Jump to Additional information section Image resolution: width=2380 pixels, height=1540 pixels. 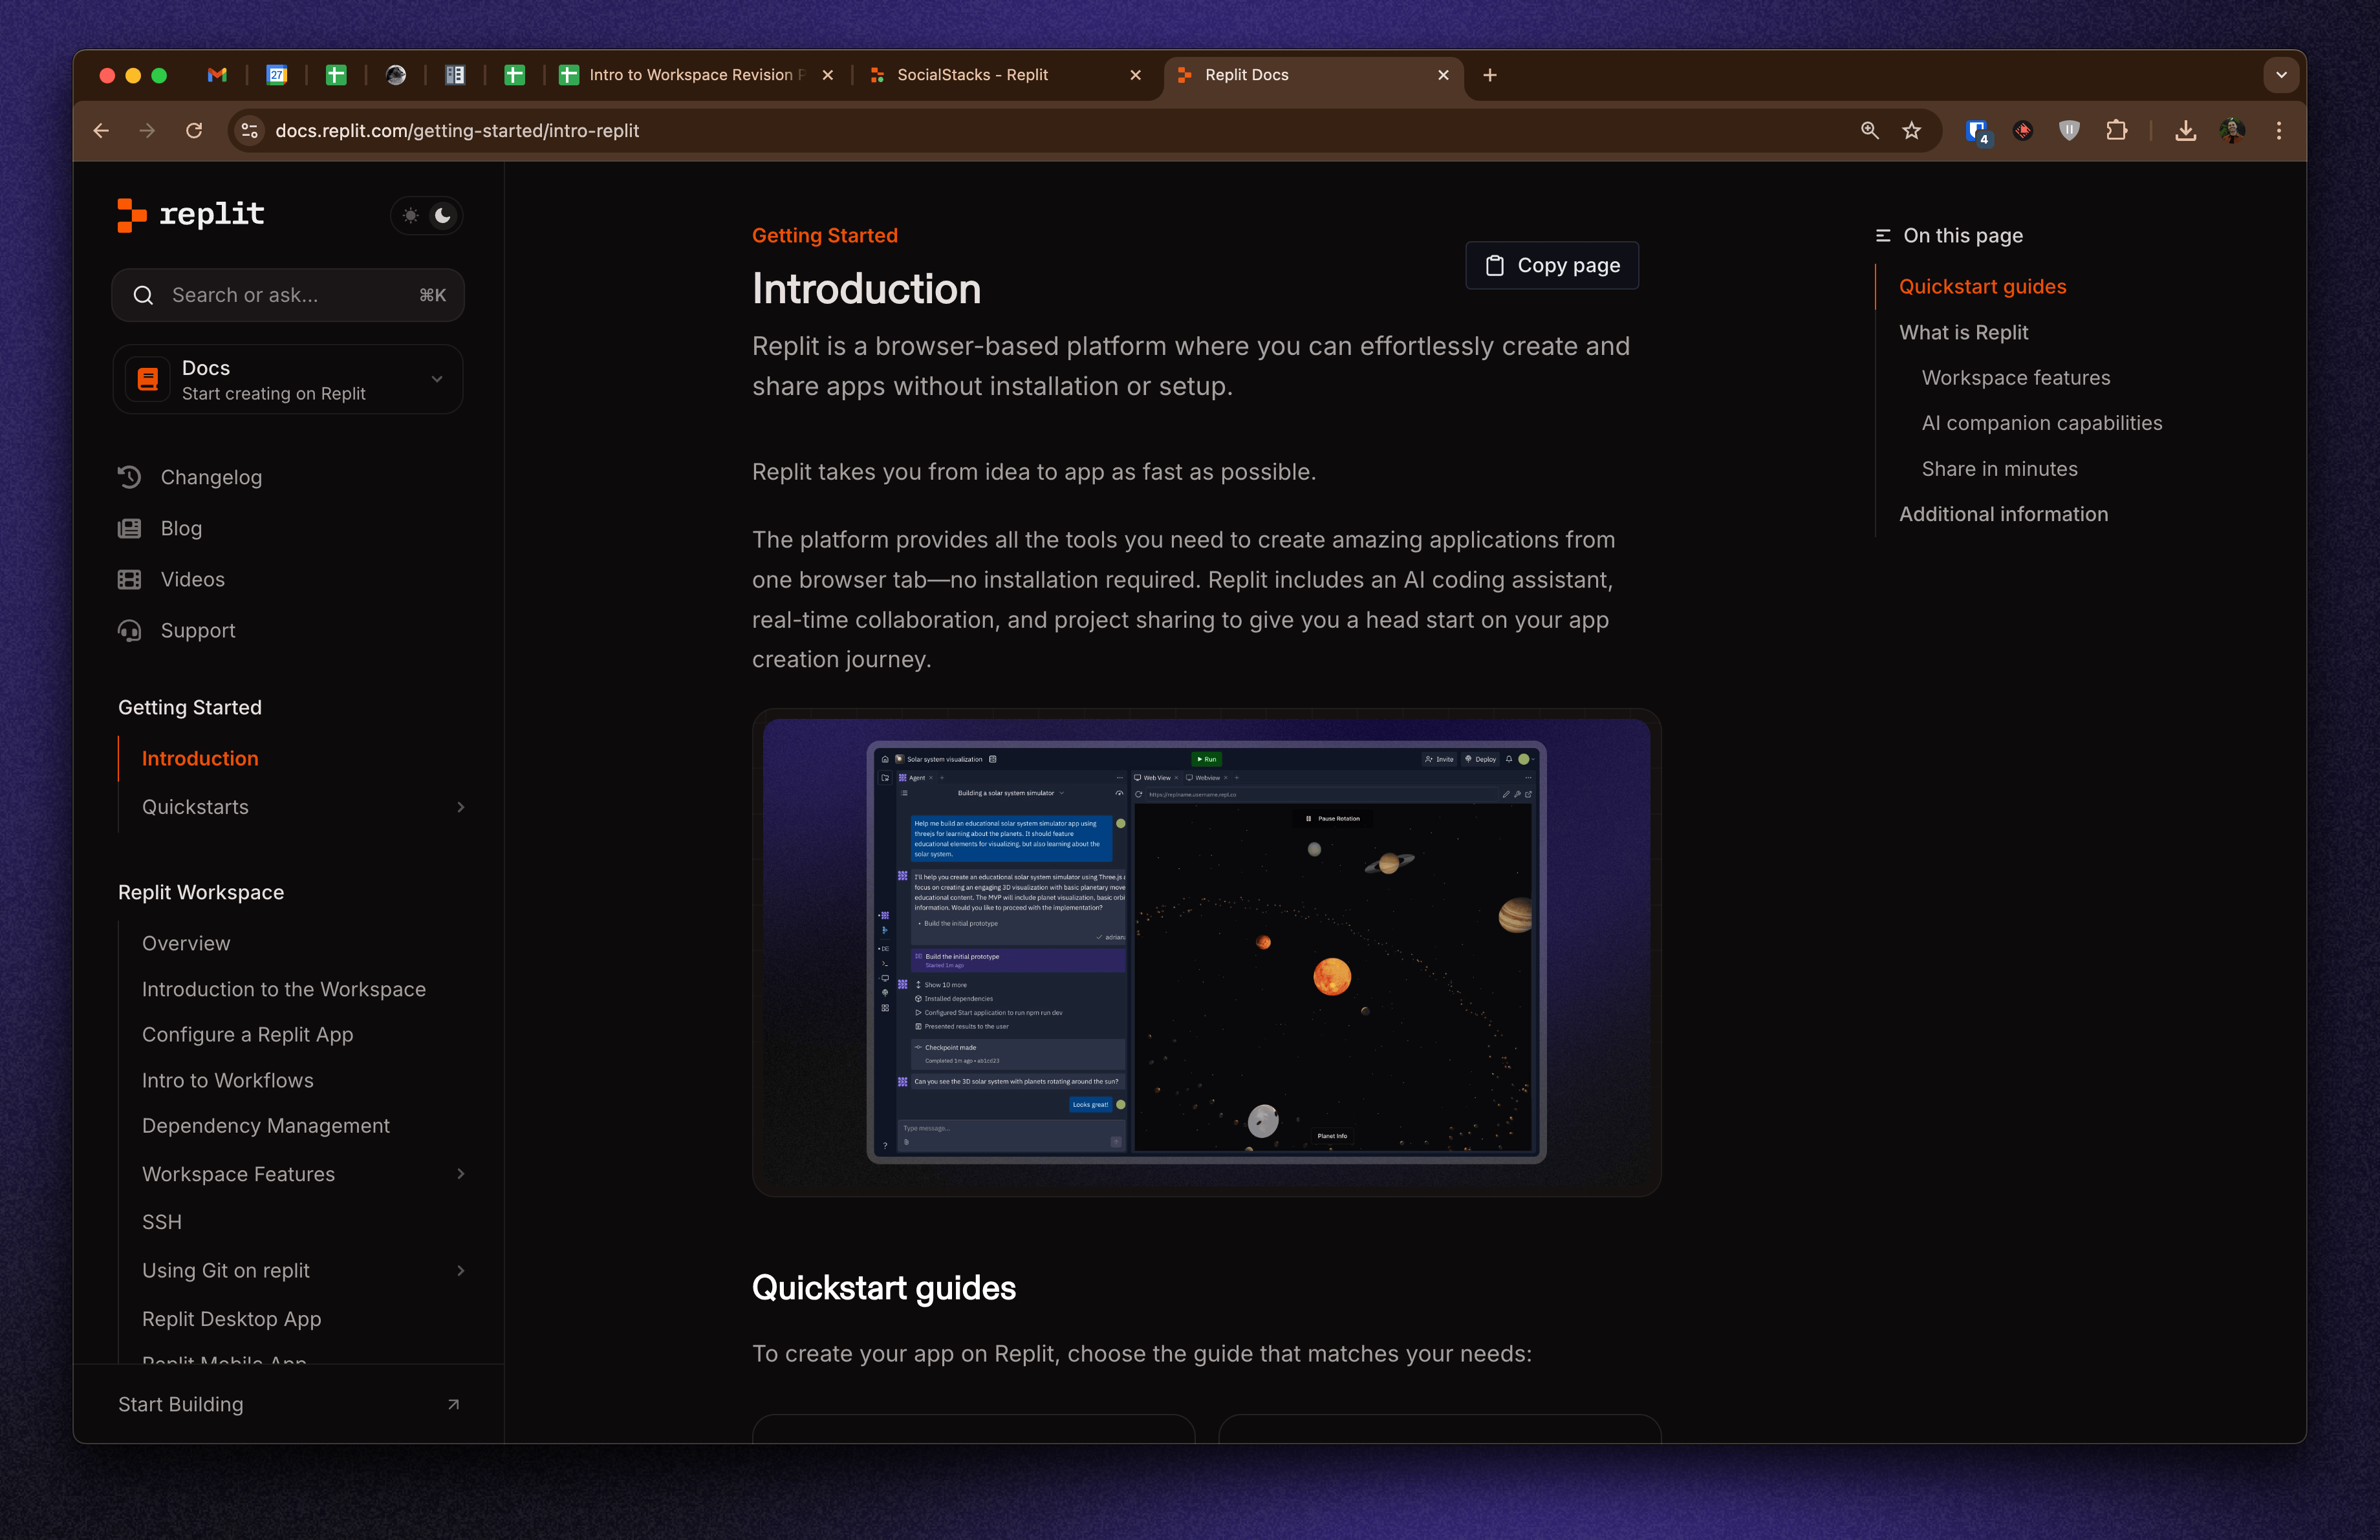point(2003,514)
